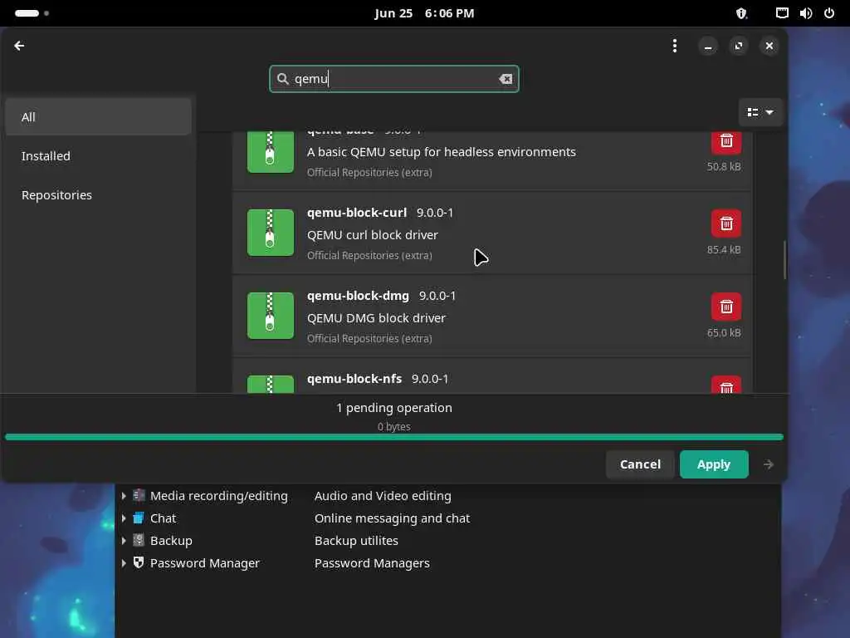Click the green transaction progress bar

394,437
